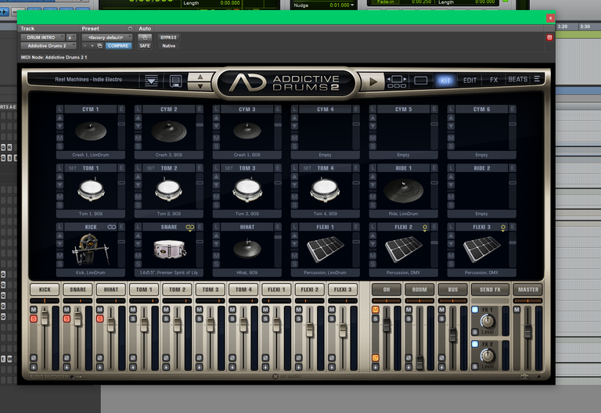
Task: Toggle the Kick channel solo button
Action: pyautogui.click(x=34, y=319)
